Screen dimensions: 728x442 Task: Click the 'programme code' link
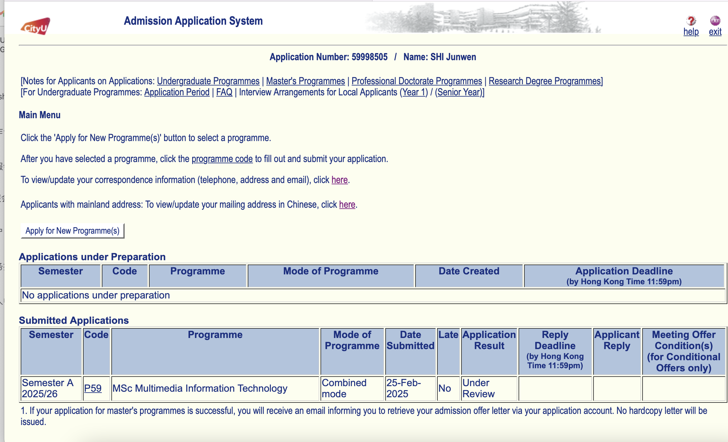tap(222, 159)
